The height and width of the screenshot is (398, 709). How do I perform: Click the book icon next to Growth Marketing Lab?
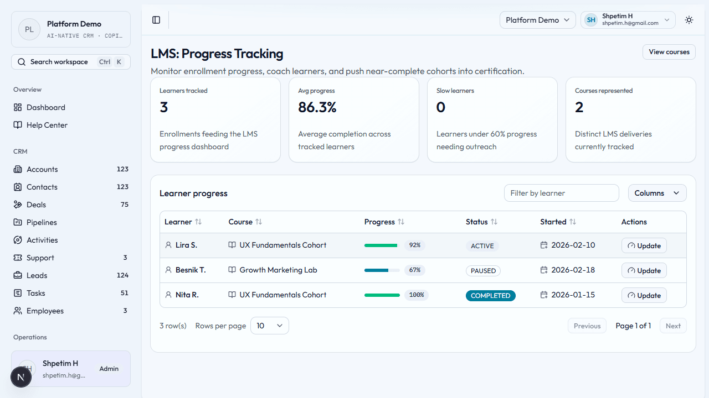coord(232,270)
